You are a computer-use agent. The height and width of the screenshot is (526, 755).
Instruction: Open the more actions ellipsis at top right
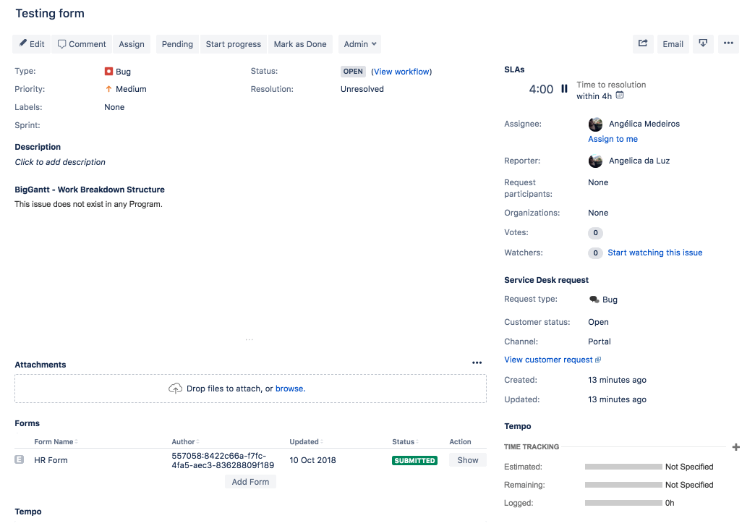point(728,44)
